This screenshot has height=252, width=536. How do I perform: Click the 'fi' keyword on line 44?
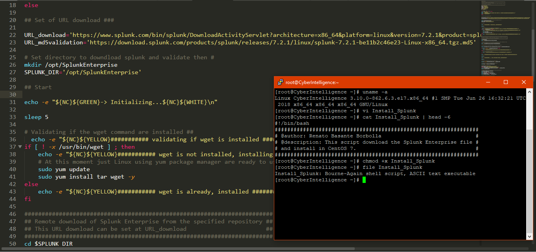click(x=27, y=199)
